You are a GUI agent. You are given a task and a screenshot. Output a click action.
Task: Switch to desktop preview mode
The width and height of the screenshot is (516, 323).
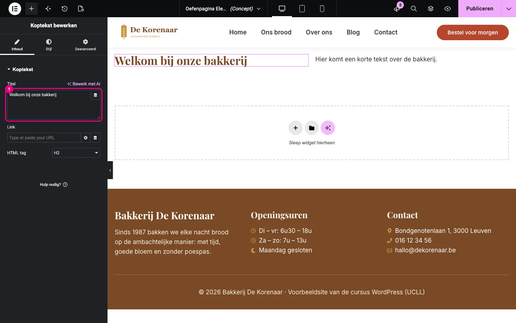click(282, 9)
